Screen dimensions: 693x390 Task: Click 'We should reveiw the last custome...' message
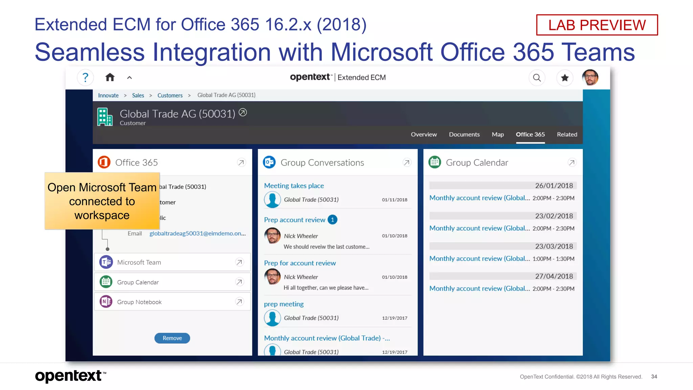coord(327,247)
